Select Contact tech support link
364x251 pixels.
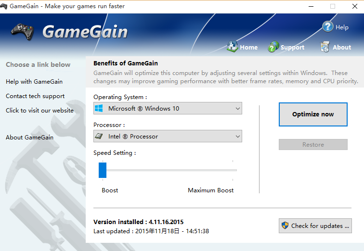(x=35, y=96)
